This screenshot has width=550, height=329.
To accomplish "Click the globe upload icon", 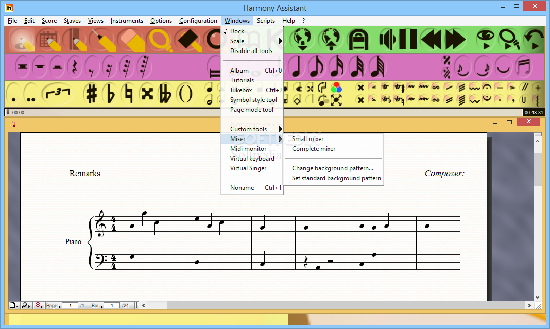I will tap(331, 39).
